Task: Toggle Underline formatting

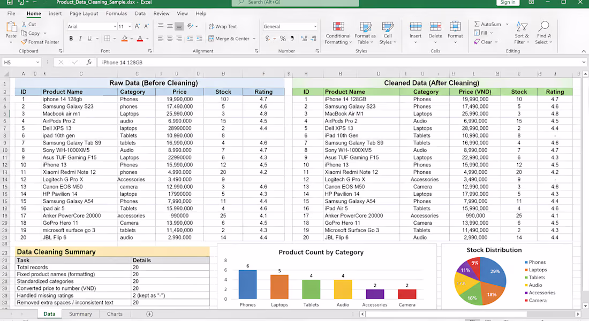Action: tap(89, 39)
